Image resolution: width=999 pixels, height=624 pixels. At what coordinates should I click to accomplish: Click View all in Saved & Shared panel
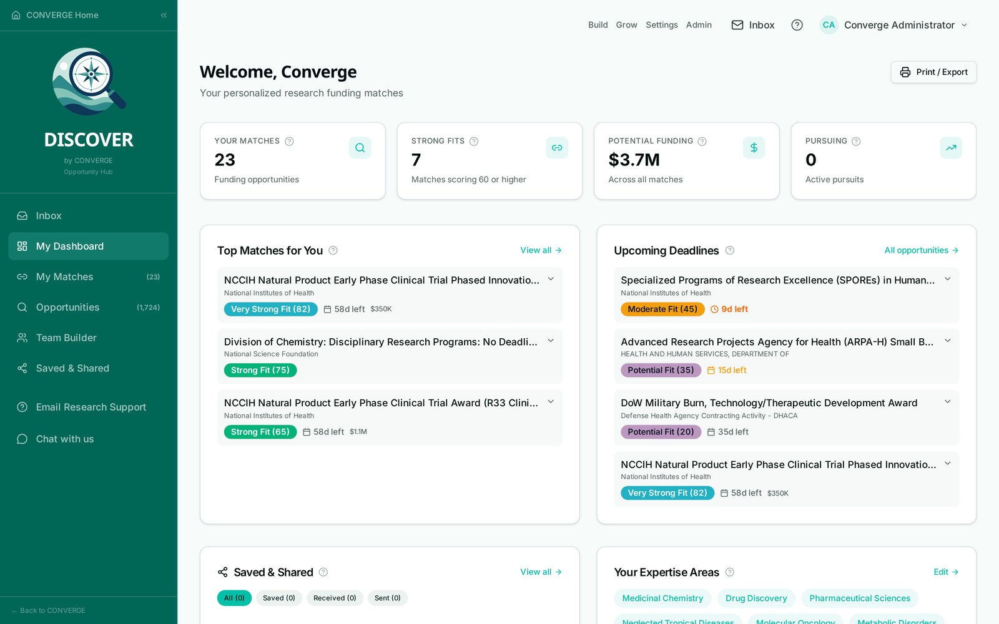(541, 572)
